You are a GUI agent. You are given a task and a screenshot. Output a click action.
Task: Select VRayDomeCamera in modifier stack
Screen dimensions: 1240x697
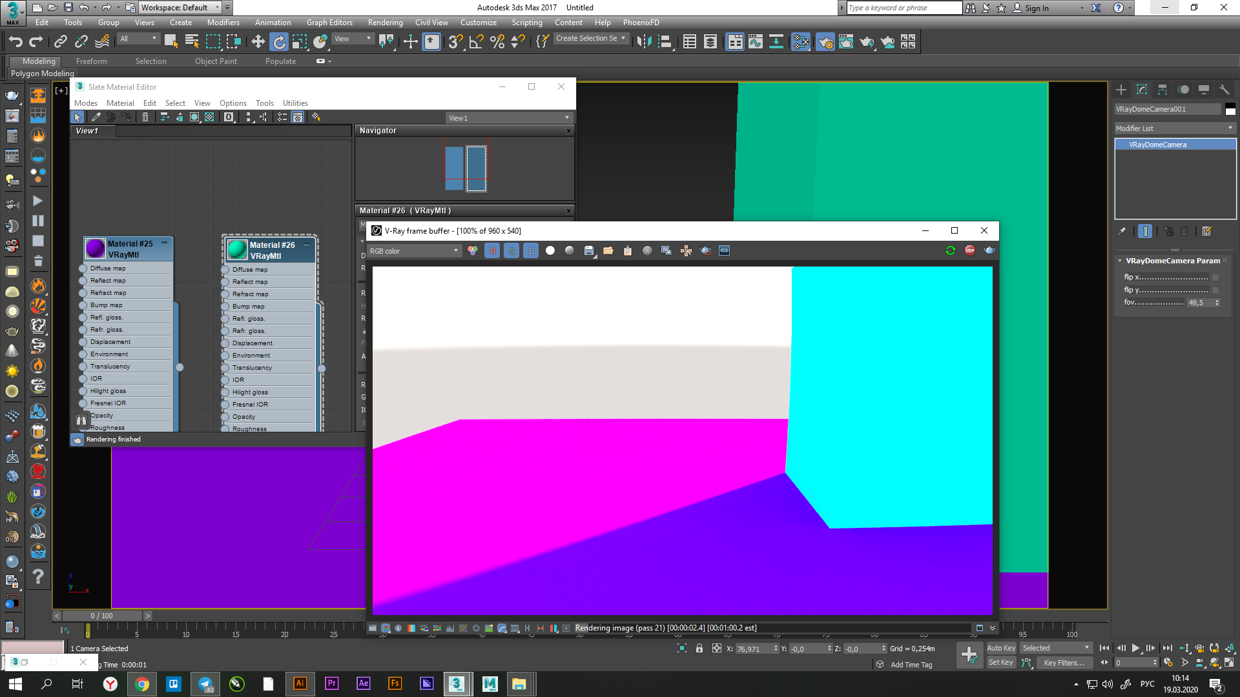tap(1175, 145)
